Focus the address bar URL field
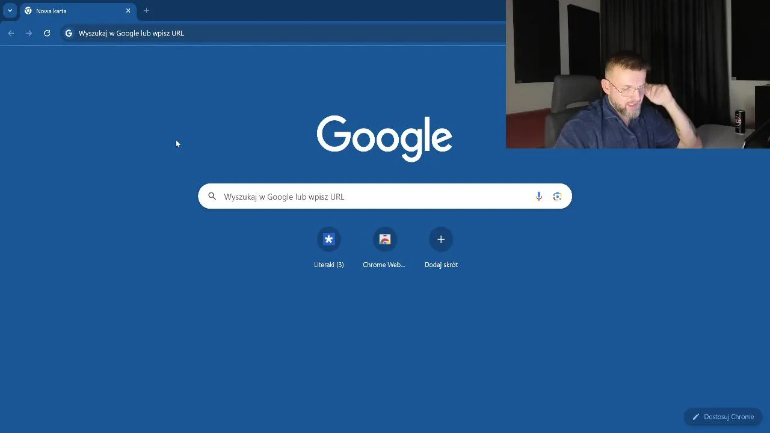 [x=283, y=33]
